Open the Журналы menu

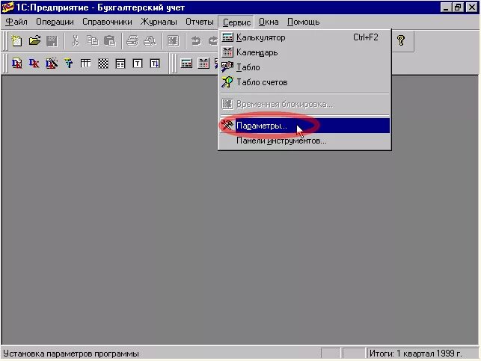(x=159, y=22)
